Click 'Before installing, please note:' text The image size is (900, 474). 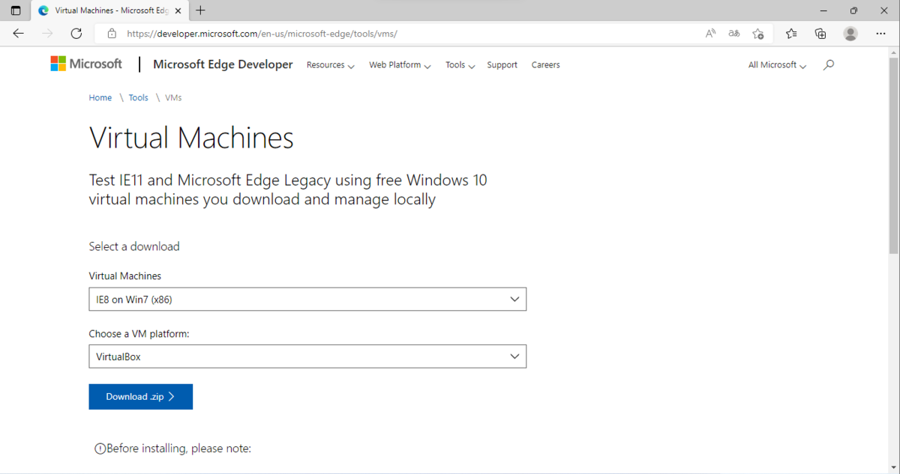pos(178,449)
